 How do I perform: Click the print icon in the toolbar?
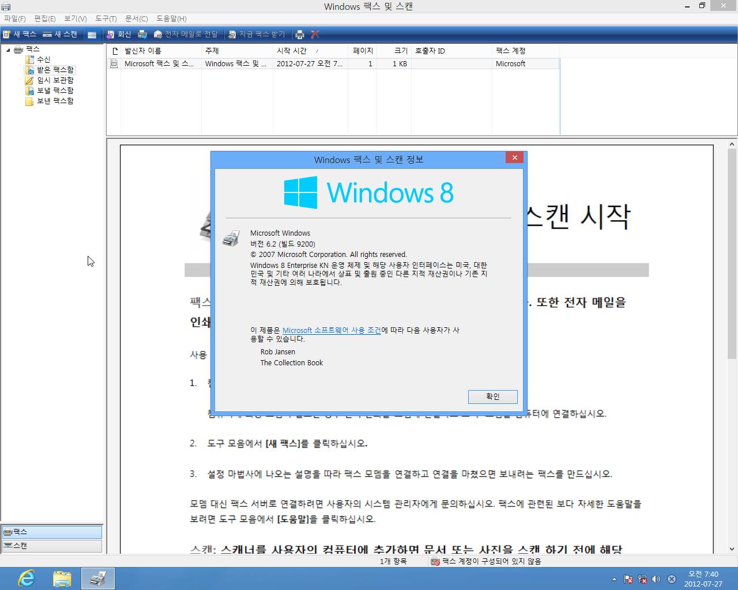(300, 35)
